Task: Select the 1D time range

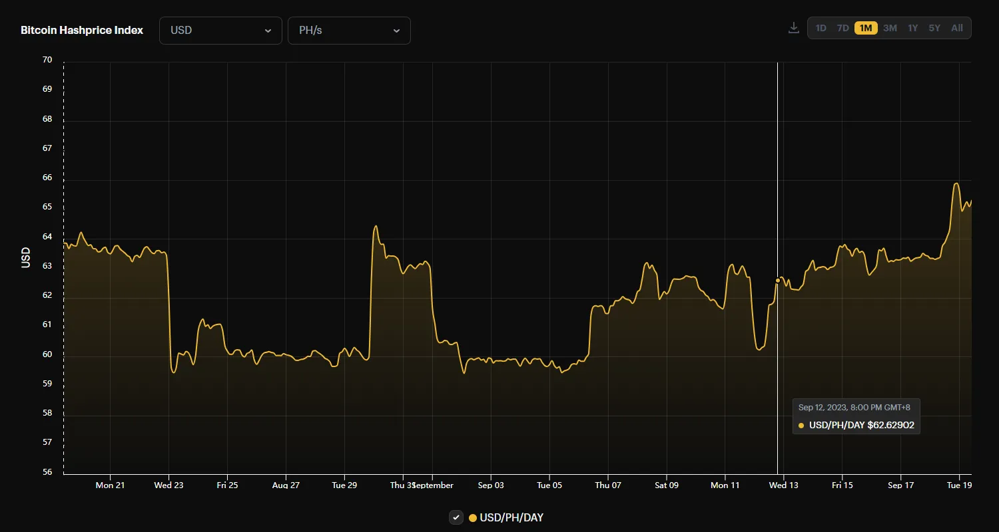Action: [821, 28]
